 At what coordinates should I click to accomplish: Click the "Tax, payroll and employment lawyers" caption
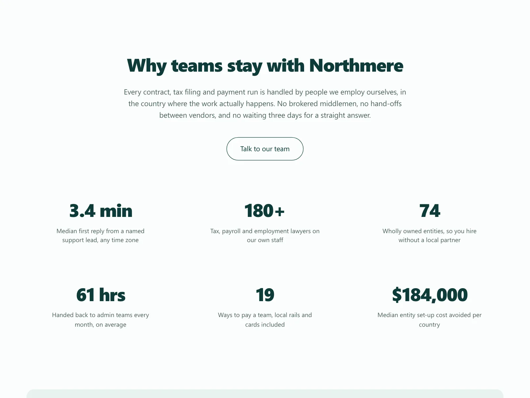coord(265,235)
